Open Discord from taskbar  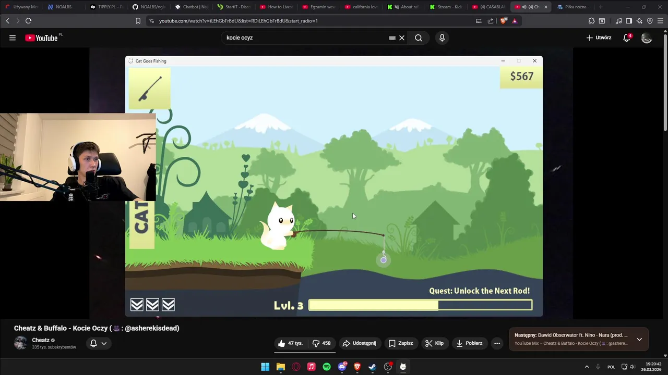[342, 367]
